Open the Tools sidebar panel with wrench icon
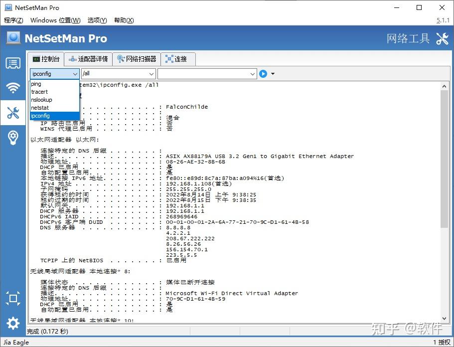This screenshot has width=454, height=347. tap(12, 113)
